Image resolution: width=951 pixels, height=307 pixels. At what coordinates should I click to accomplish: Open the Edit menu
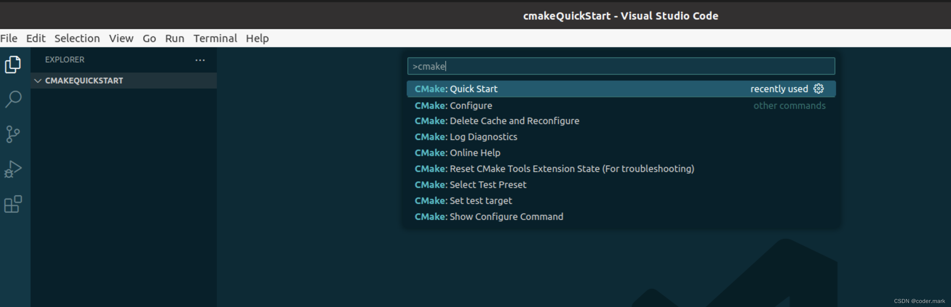pos(36,38)
